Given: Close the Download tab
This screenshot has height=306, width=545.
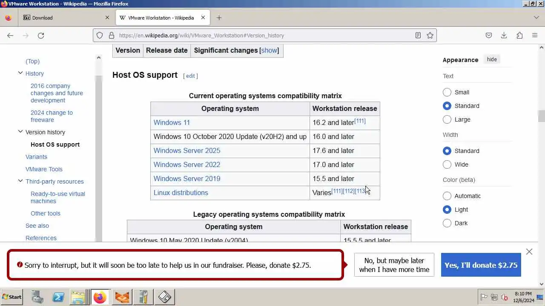Looking at the screenshot, I should click(x=107, y=17).
